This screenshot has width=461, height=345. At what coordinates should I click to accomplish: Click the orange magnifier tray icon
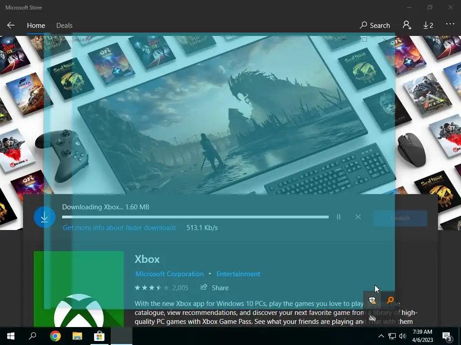[x=390, y=300]
